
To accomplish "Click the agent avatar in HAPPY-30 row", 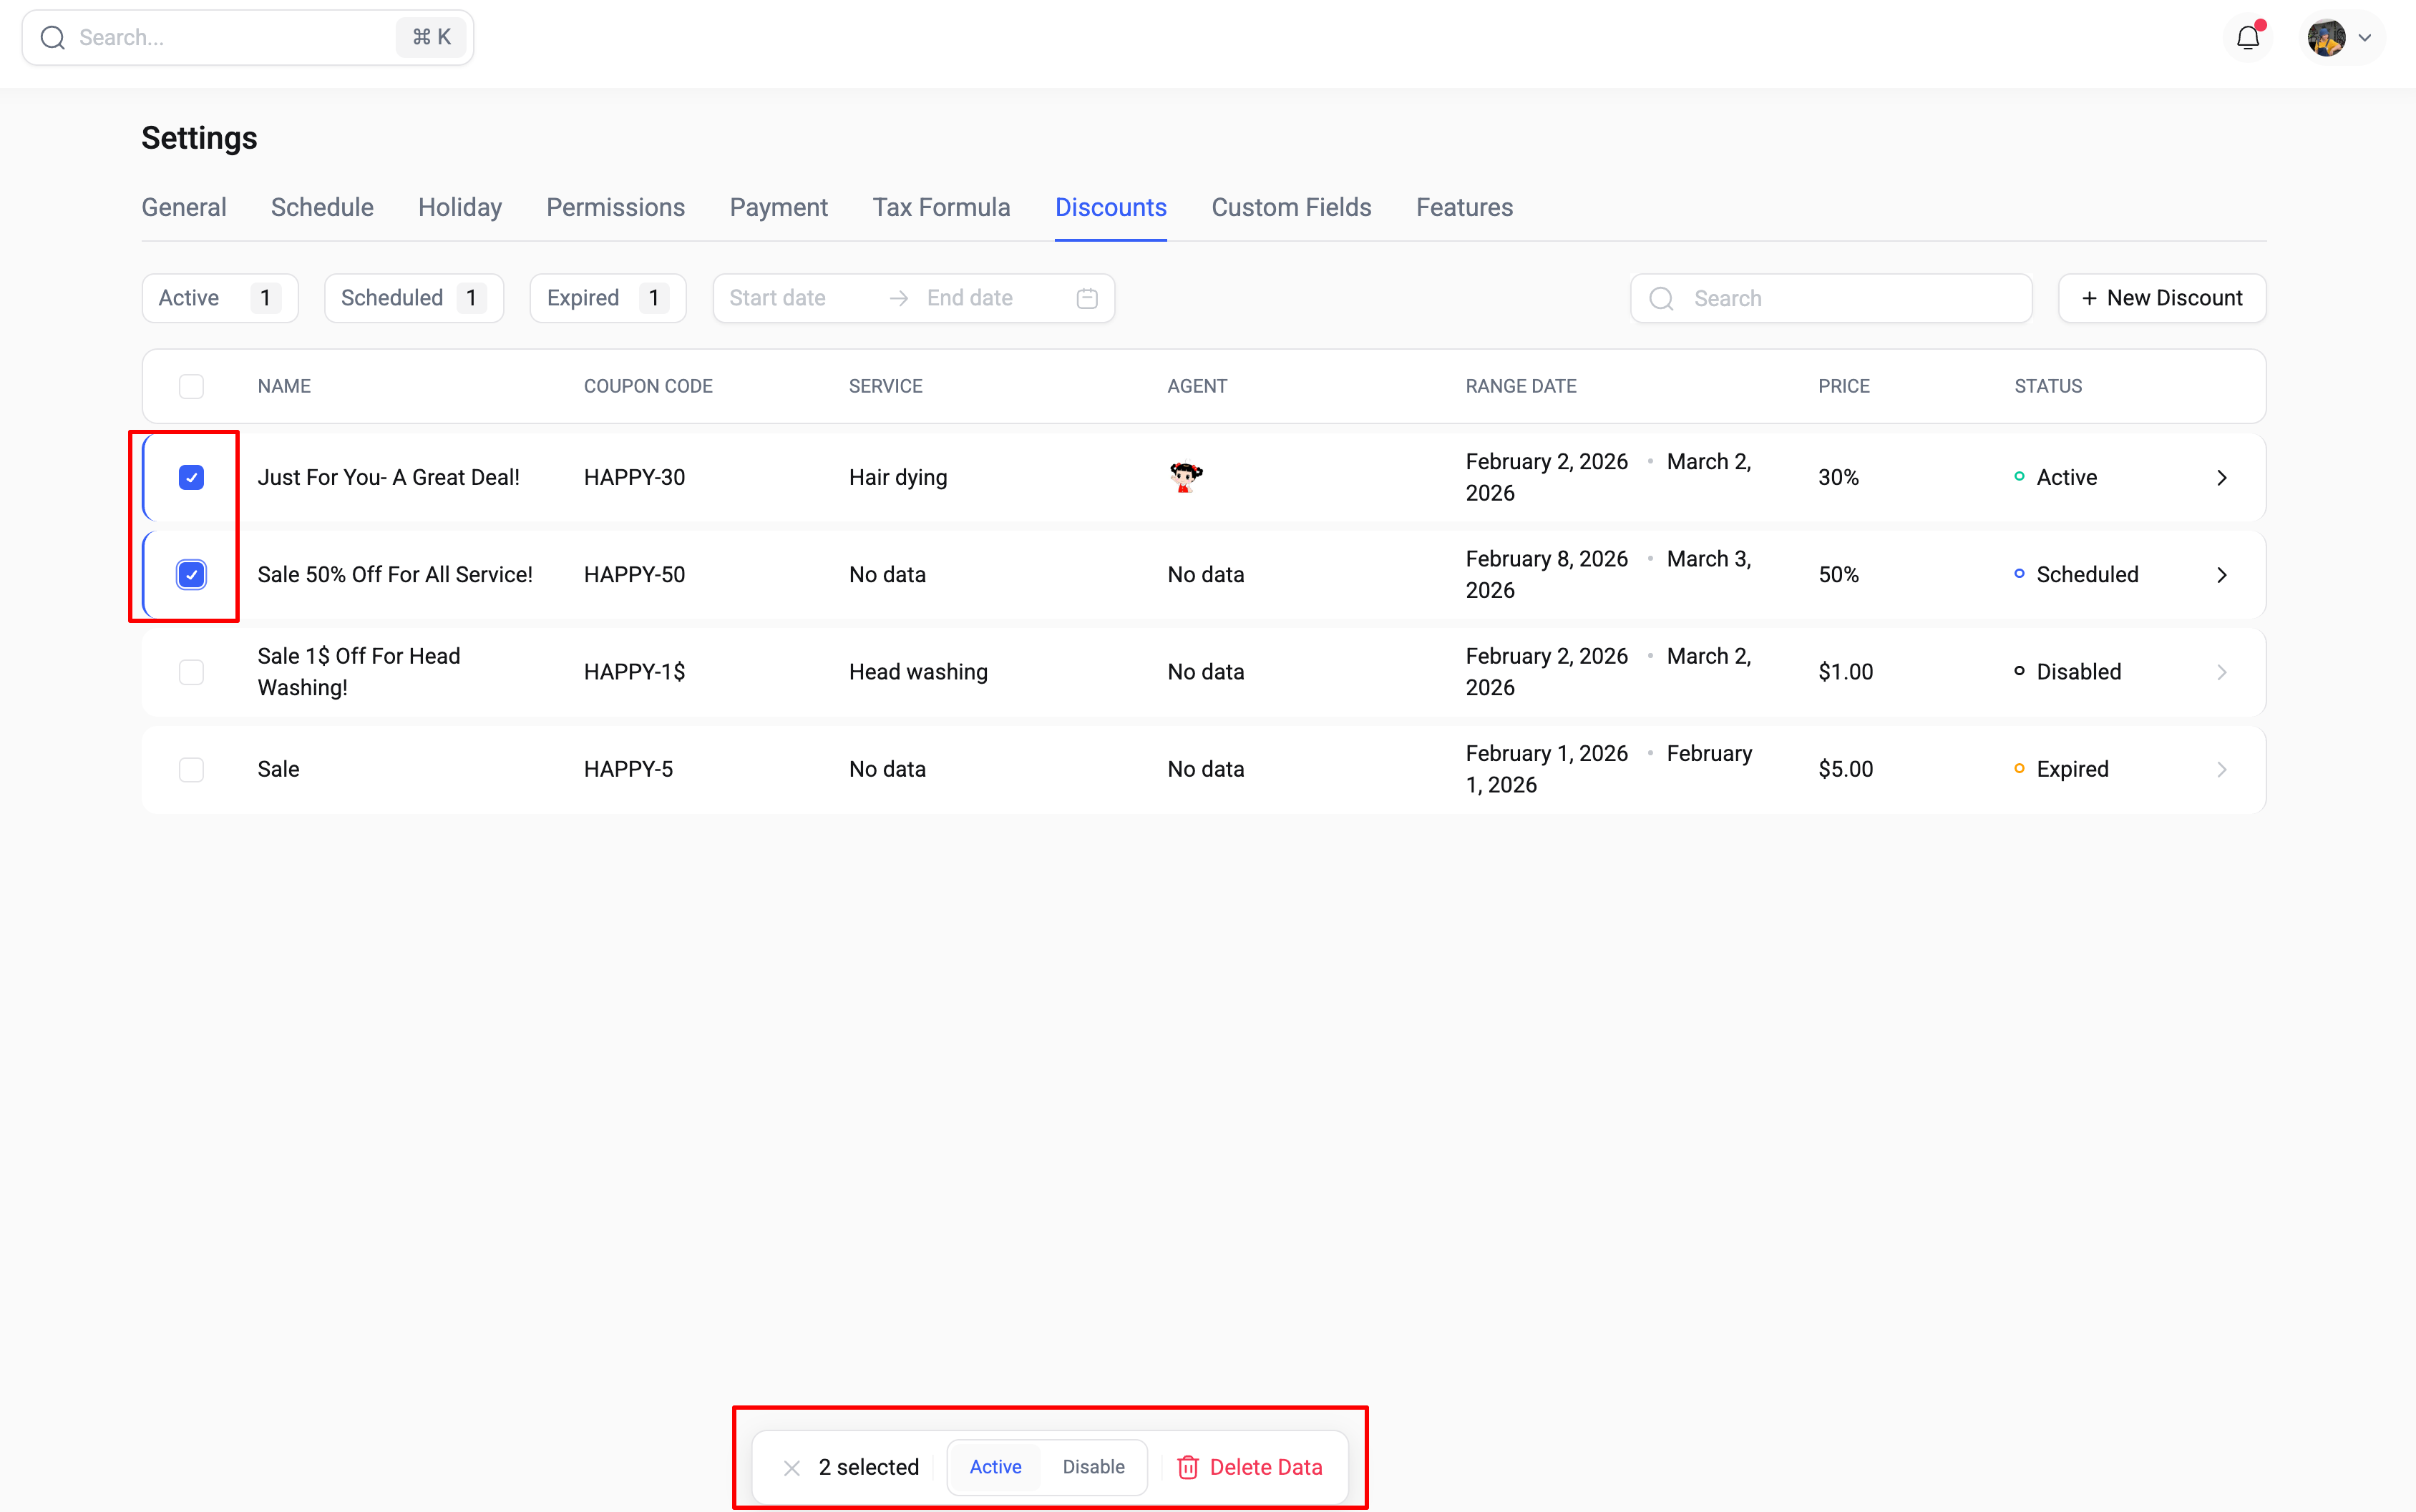I will [x=1184, y=477].
